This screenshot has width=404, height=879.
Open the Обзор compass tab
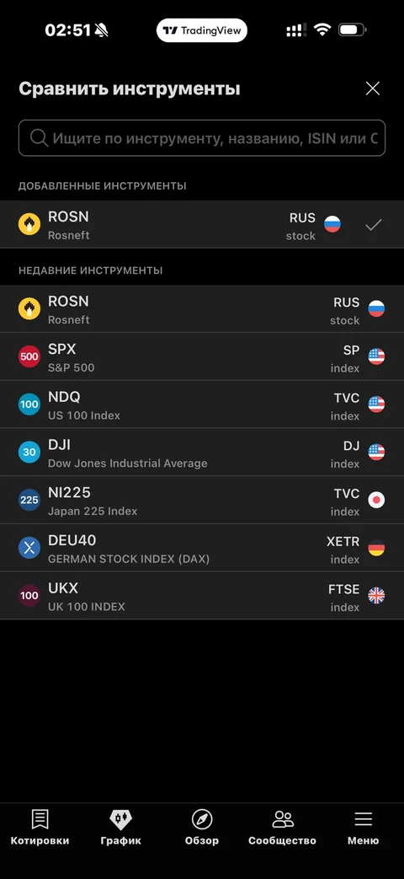point(202,828)
